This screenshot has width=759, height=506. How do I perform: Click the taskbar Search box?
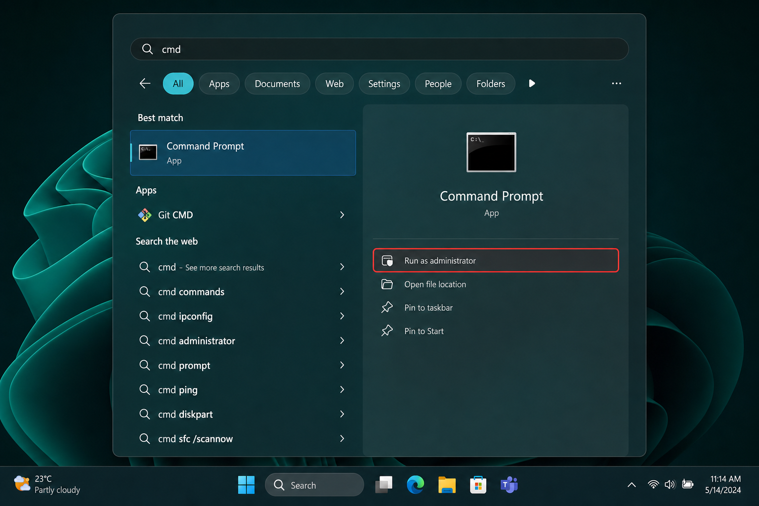coord(314,485)
